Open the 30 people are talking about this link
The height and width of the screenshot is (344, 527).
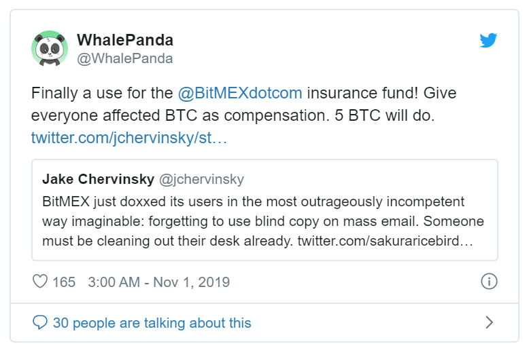pos(152,323)
